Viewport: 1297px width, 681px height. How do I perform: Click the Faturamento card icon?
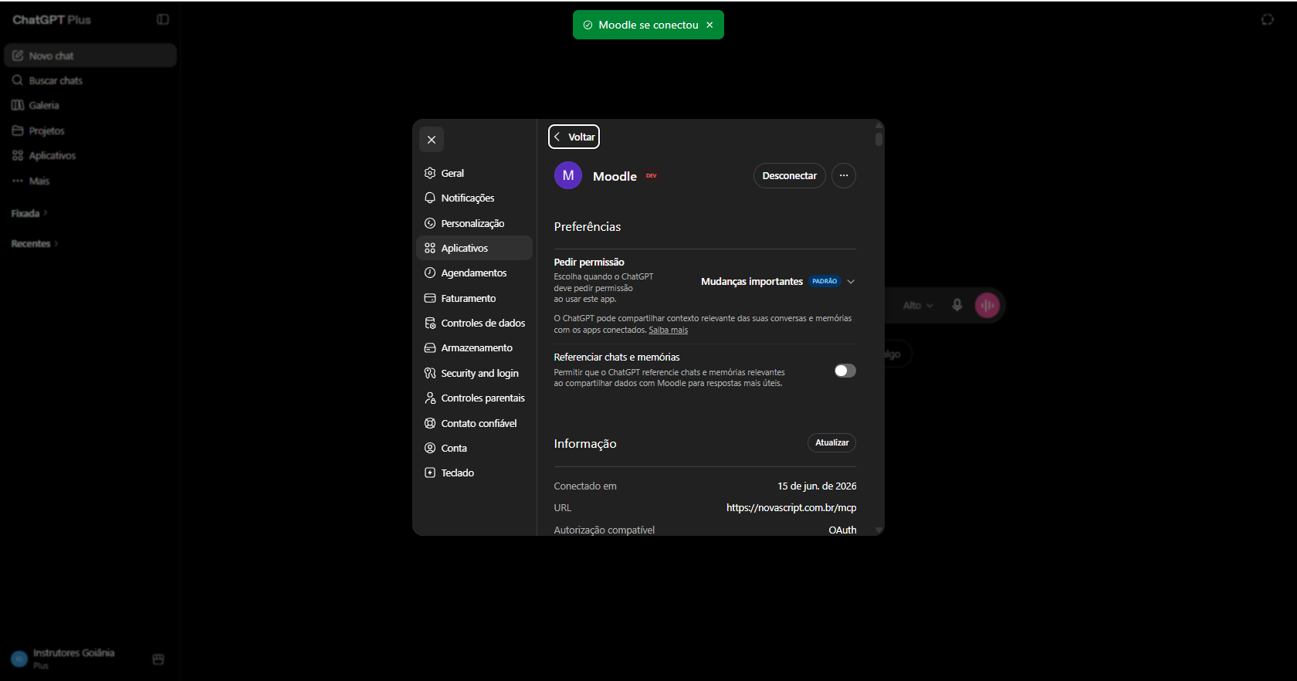tap(430, 298)
